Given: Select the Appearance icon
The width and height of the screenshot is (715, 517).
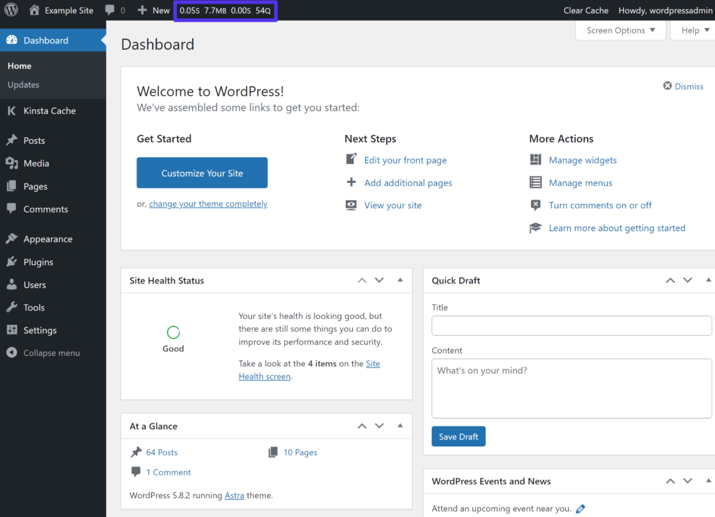Looking at the screenshot, I should pyautogui.click(x=12, y=238).
